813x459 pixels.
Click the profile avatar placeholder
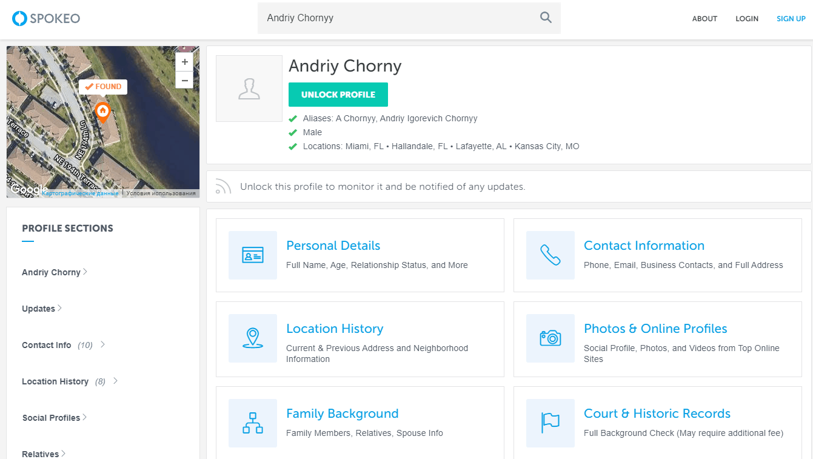[x=249, y=89]
